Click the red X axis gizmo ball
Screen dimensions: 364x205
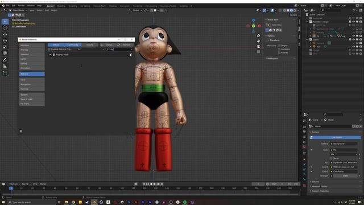click(259, 26)
